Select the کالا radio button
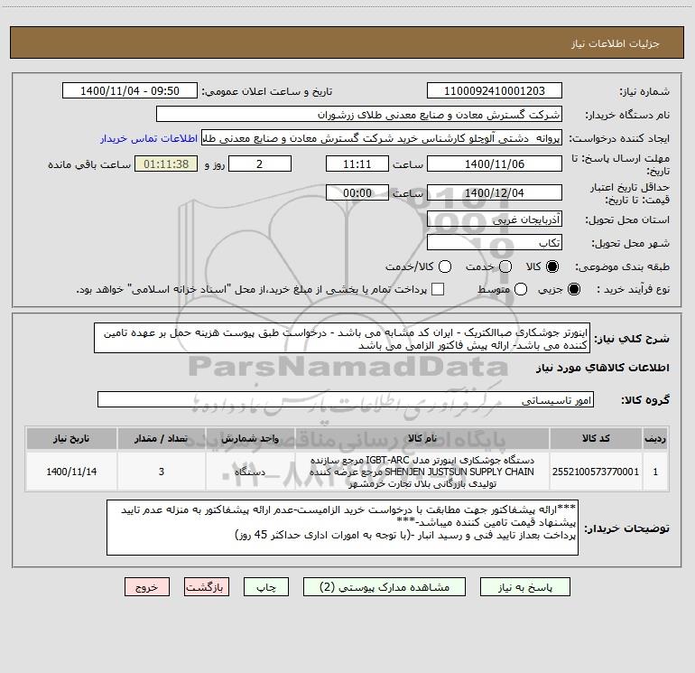The height and width of the screenshot is (673, 695). coord(552,266)
